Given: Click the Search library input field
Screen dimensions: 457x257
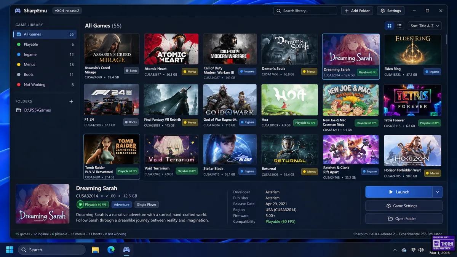Looking at the screenshot, I should (305, 11).
